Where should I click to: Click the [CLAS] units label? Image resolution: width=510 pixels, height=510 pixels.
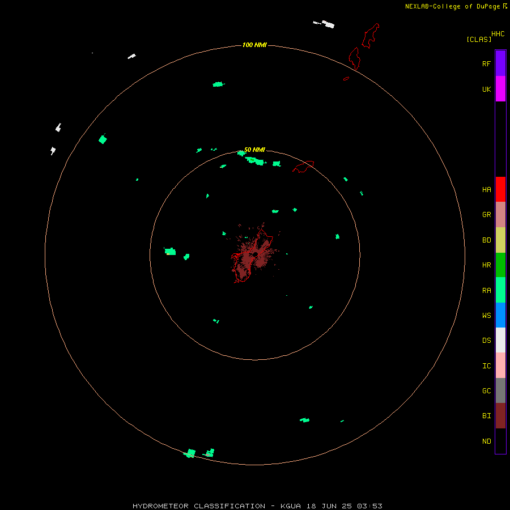[x=479, y=39]
